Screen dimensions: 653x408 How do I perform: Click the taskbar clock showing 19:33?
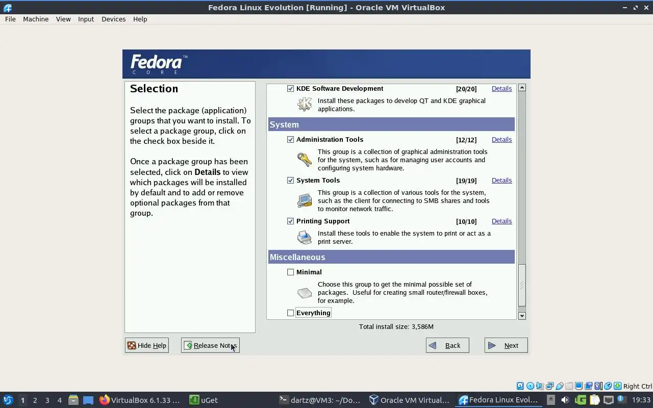coord(641,400)
